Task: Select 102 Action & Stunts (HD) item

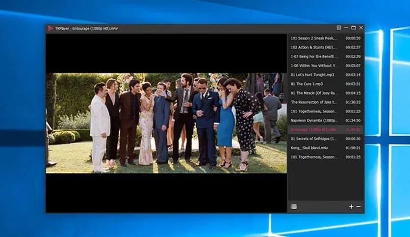Action: [x=314, y=47]
